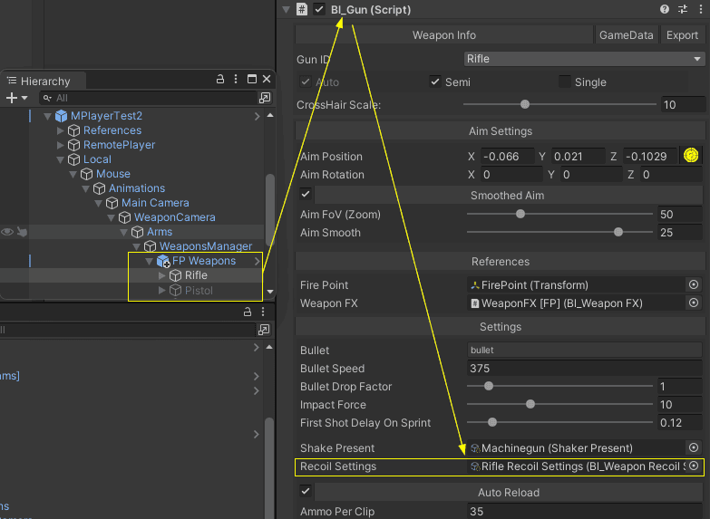Select the Weapon Info tab
This screenshot has height=519, width=710.
coord(443,35)
